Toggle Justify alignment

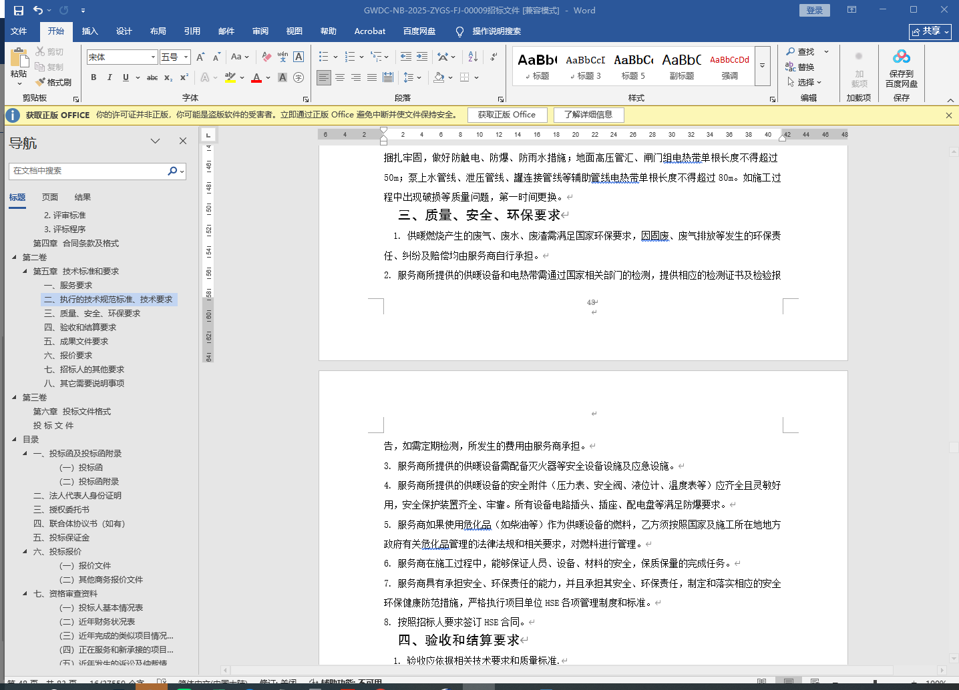pos(372,77)
